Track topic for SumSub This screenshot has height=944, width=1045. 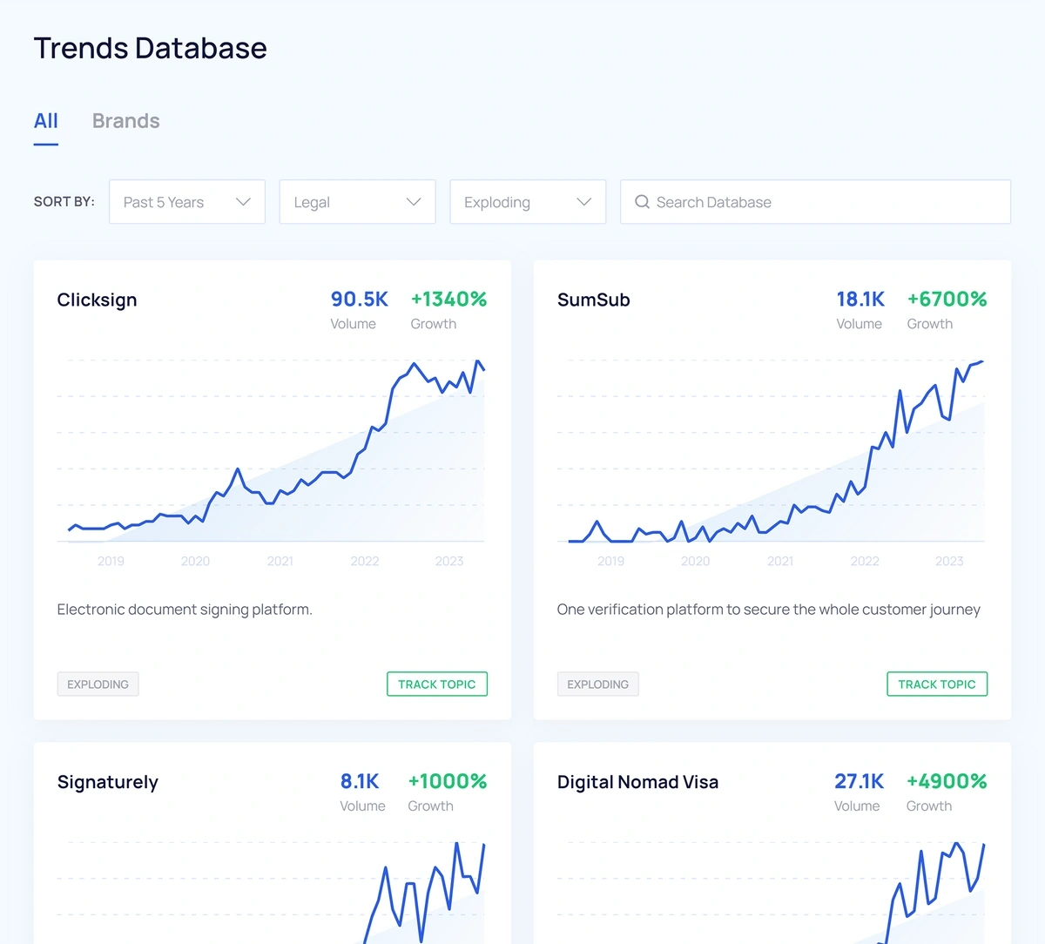937,684
